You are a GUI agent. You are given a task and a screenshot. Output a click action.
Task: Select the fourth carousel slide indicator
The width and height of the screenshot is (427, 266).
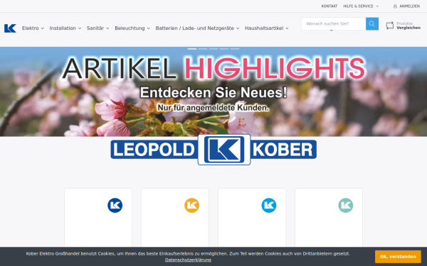(224, 49)
